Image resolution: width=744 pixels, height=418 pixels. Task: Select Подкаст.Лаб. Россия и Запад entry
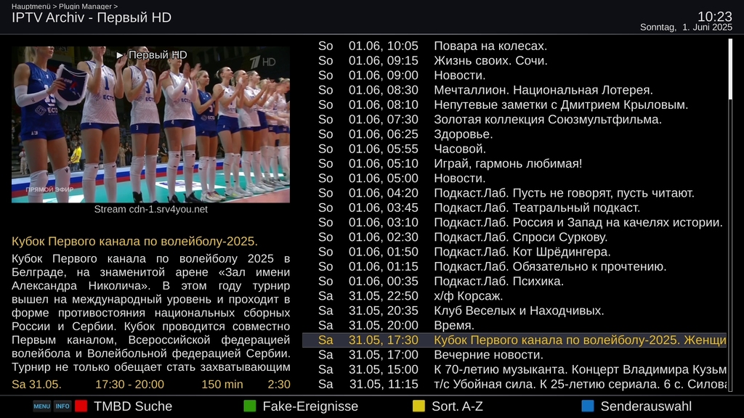click(514, 222)
